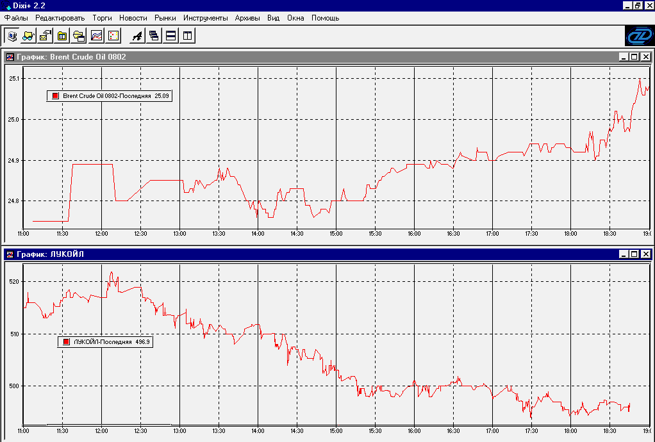Open the Вид menu
The image size is (655, 442).
tap(273, 18)
